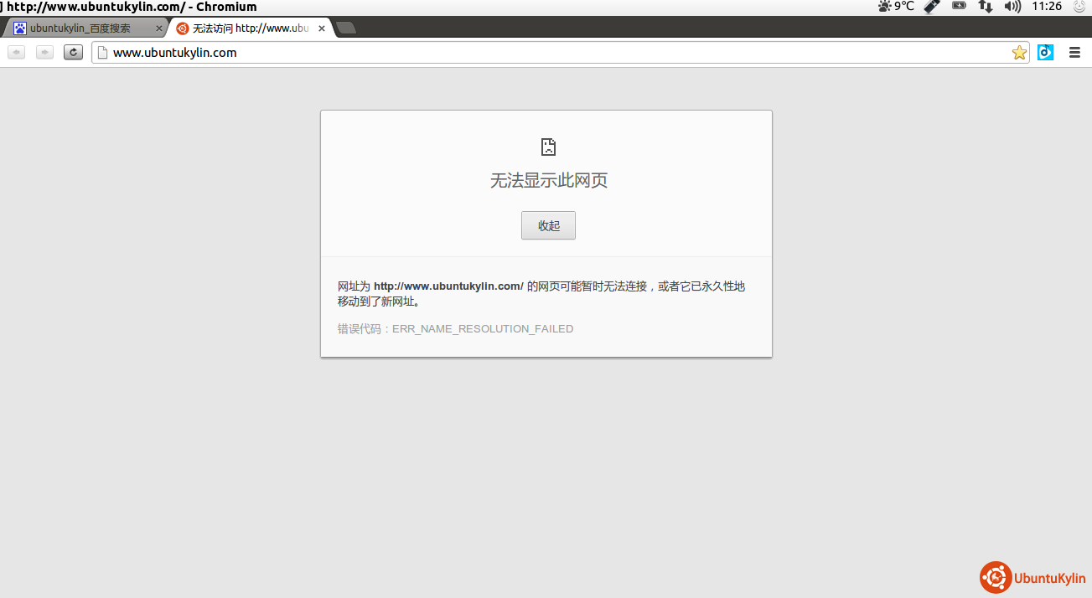Close the ubuntukylin_百度搜索 tab

pos(159,28)
